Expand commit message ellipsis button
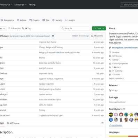This screenshot has width=138, height=138. click(x=53, y=36)
